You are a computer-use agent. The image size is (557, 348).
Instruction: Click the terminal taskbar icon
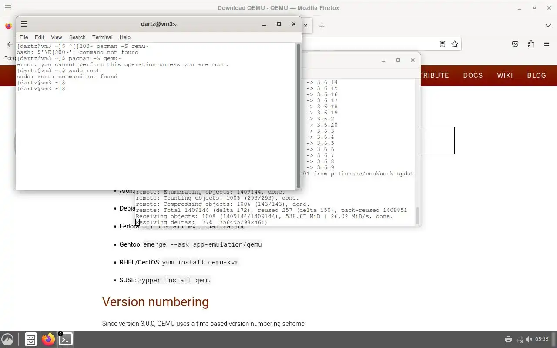click(66, 339)
